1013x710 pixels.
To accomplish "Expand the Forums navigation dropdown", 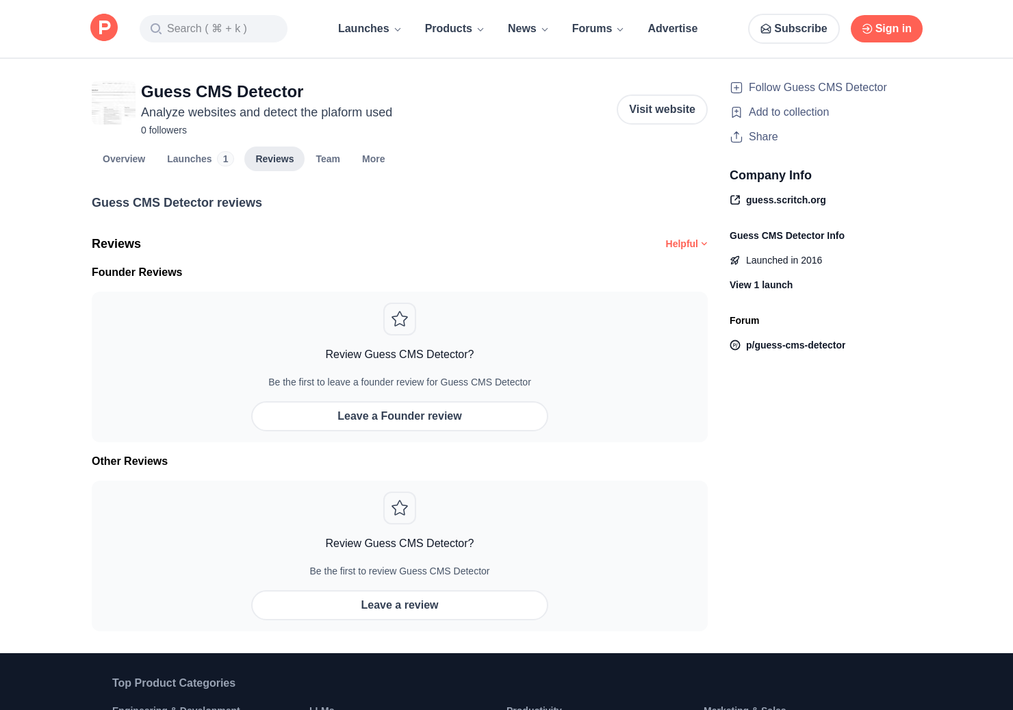I will pyautogui.click(x=598, y=29).
